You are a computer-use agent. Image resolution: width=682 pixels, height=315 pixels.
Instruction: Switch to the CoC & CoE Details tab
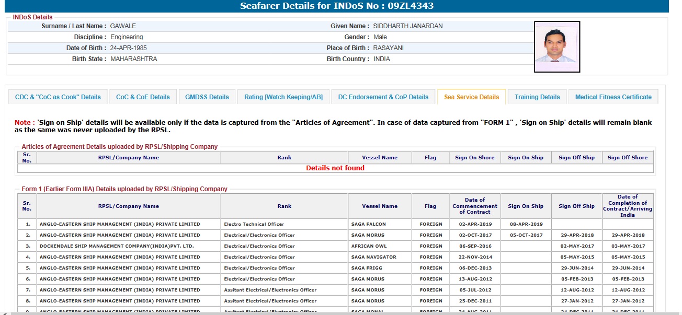143,97
